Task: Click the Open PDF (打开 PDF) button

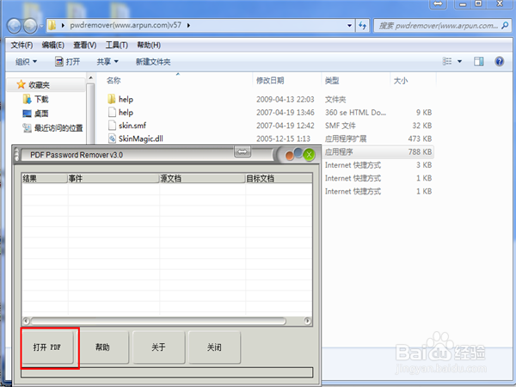Action: pos(48,347)
